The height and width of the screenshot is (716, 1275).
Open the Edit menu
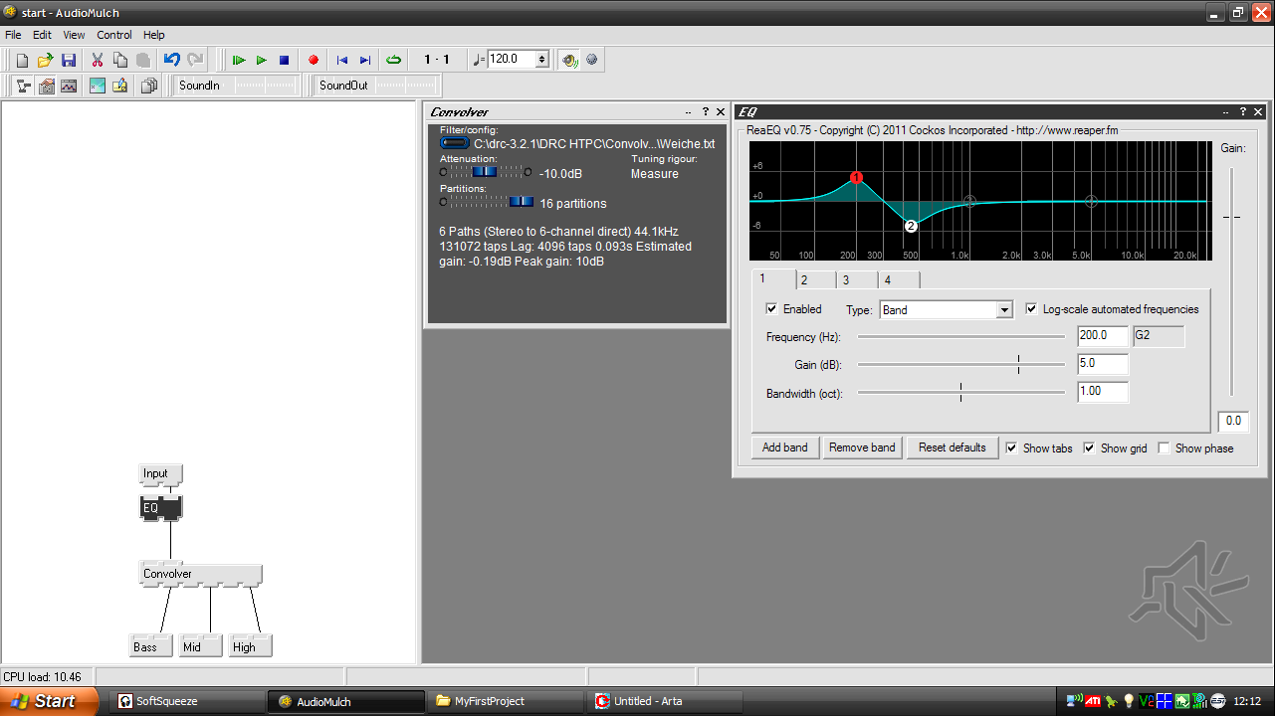click(x=42, y=35)
